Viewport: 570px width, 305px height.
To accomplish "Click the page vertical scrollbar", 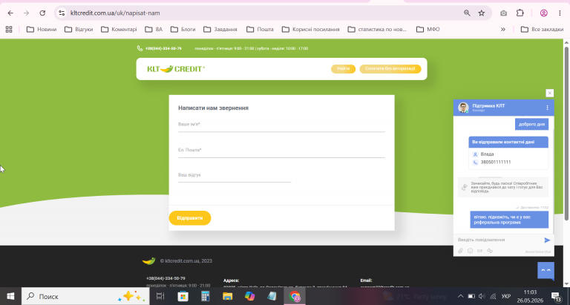I will 566,133.
